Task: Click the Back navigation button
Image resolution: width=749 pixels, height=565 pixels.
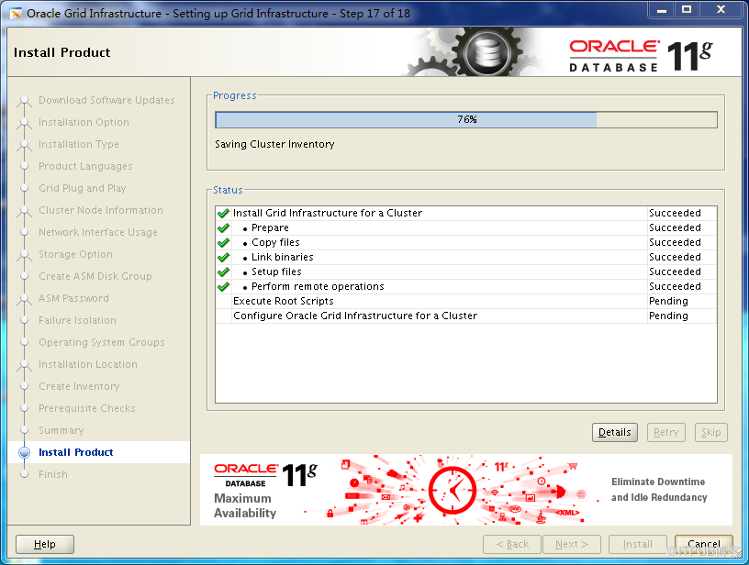Action: point(512,544)
